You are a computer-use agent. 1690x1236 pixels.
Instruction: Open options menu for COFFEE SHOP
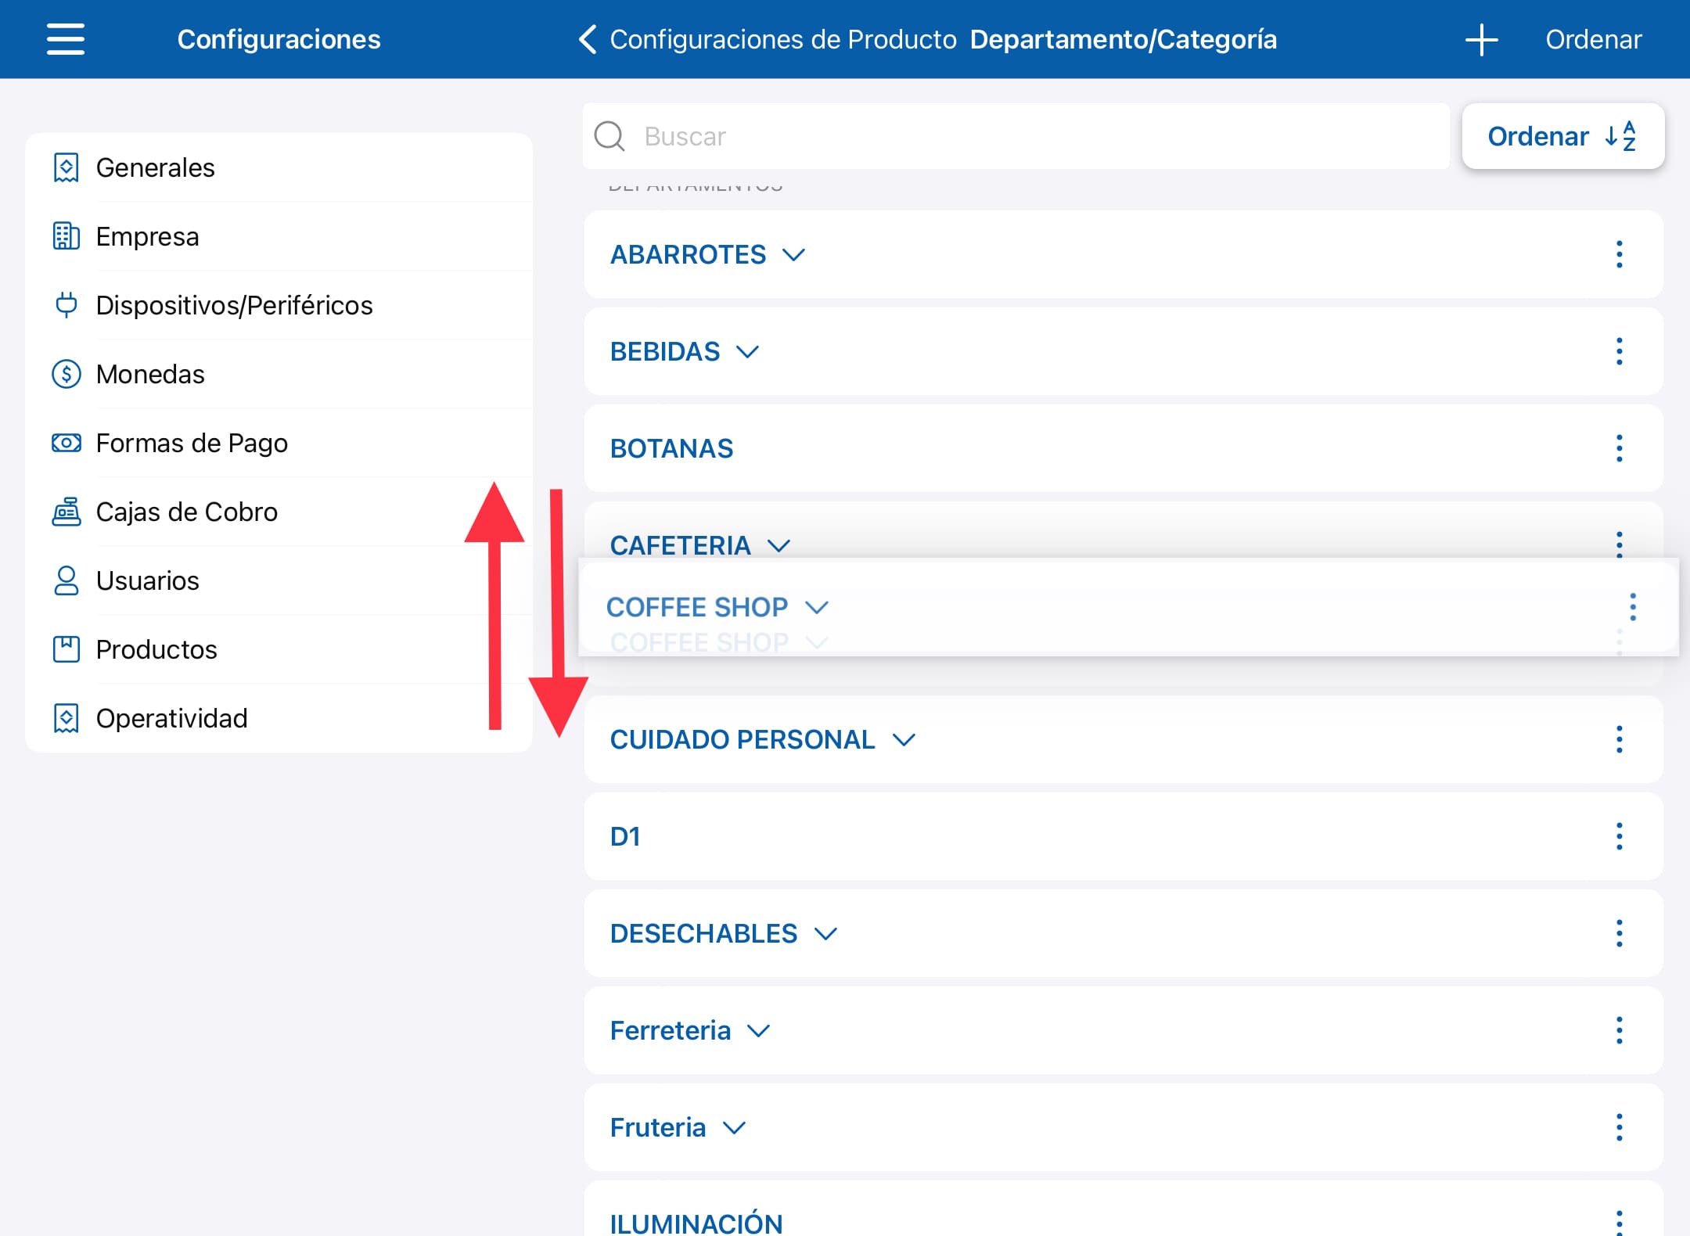click(x=1633, y=607)
